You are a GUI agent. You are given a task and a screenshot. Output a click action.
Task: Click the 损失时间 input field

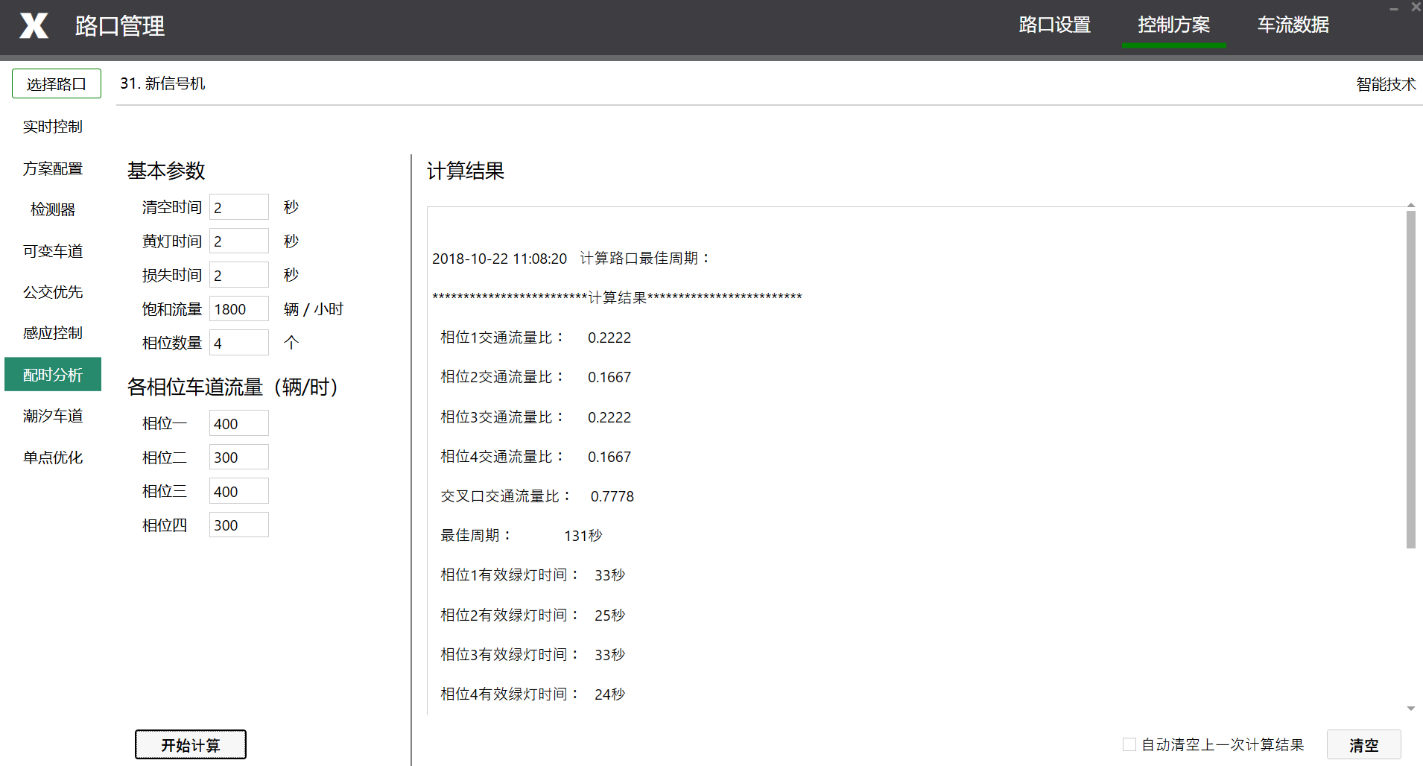tap(239, 275)
